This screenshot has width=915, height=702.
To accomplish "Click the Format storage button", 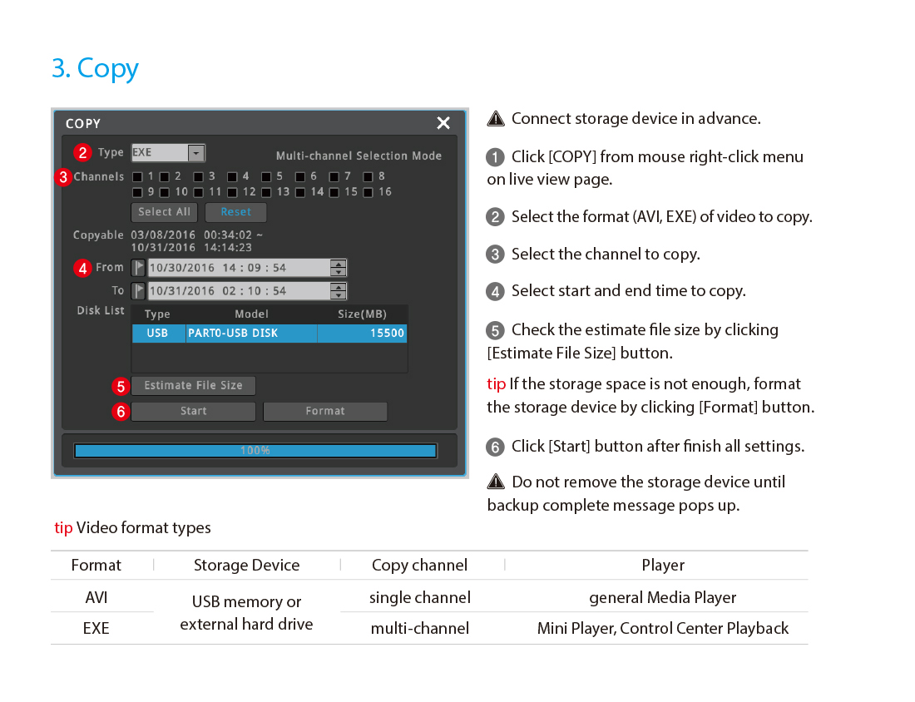I will (325, 412).
